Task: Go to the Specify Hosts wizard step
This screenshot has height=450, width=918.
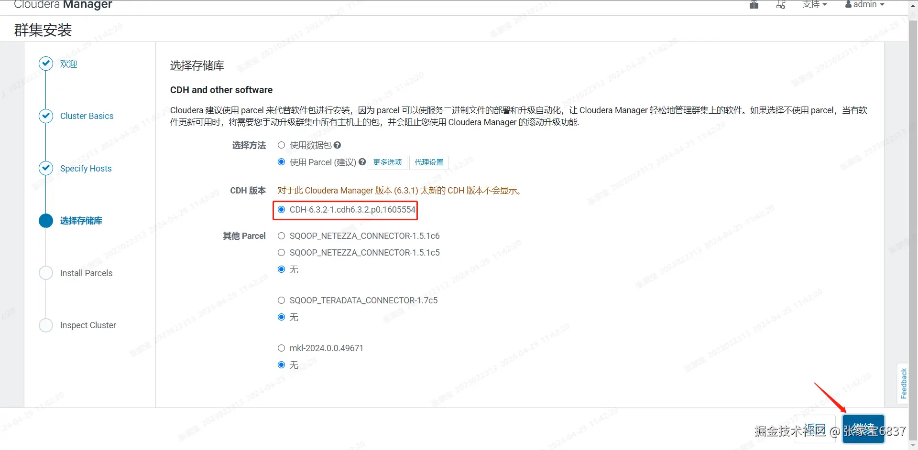Action: [x=86, y=168]
